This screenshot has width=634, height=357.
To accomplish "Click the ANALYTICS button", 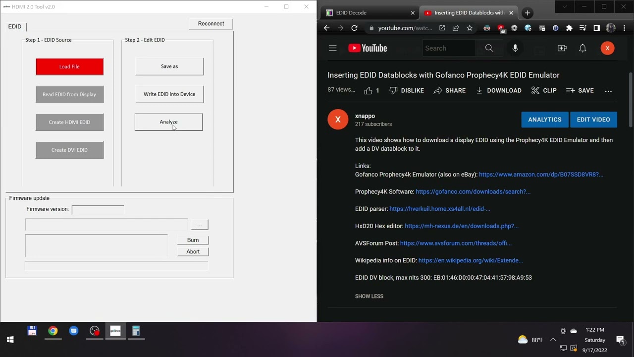I will tap(544, 119).
